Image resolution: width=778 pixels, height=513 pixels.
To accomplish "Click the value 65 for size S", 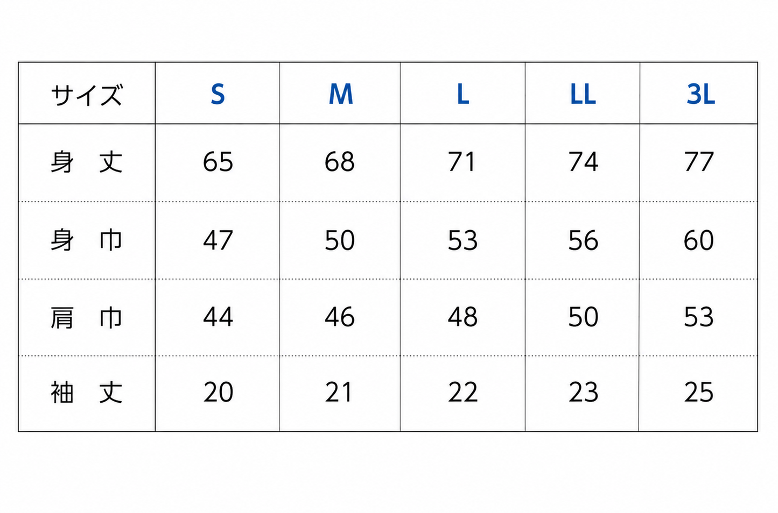I will (218, 162).
